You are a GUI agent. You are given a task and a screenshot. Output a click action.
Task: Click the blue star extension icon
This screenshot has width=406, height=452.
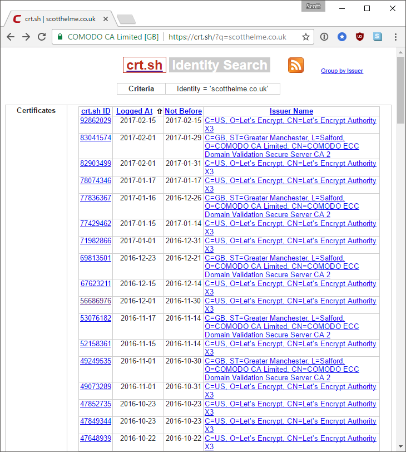click(x=342, y=37)
